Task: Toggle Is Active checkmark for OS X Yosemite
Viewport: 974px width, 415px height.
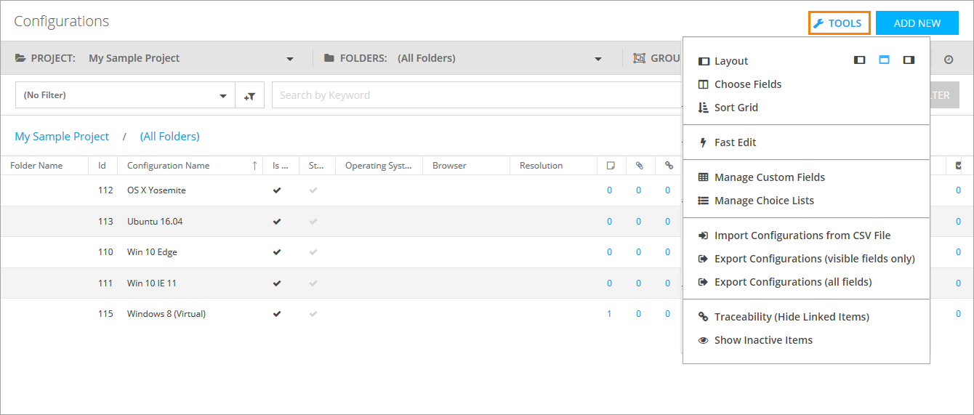Action: coord(277,190)
